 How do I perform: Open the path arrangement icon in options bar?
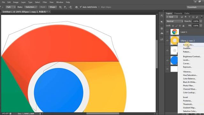70,7
